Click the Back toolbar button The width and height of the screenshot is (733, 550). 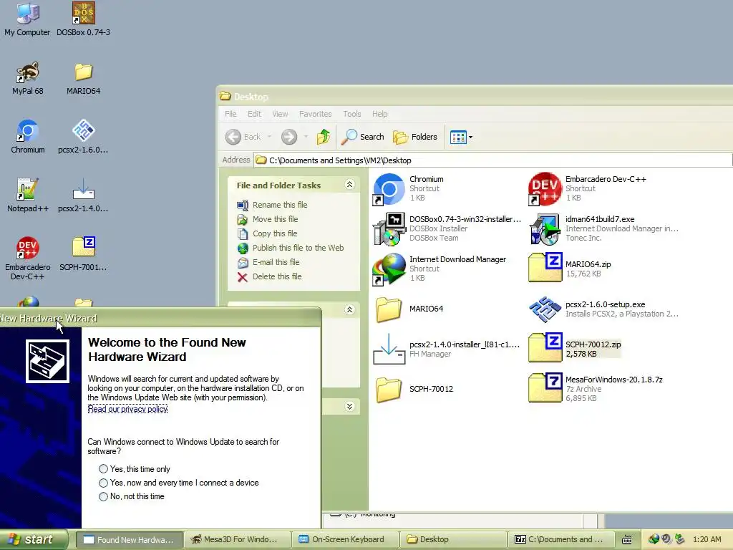click(x=243, y=137)
